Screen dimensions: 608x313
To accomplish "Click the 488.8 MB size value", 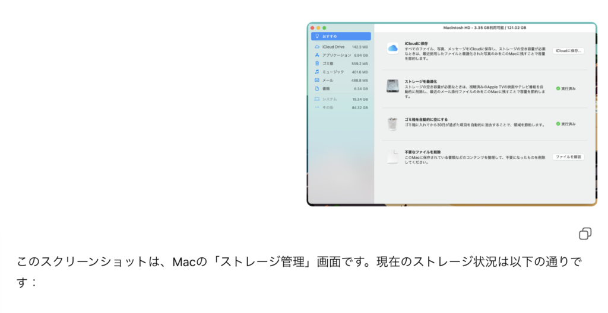I will (x=359, y=81).
